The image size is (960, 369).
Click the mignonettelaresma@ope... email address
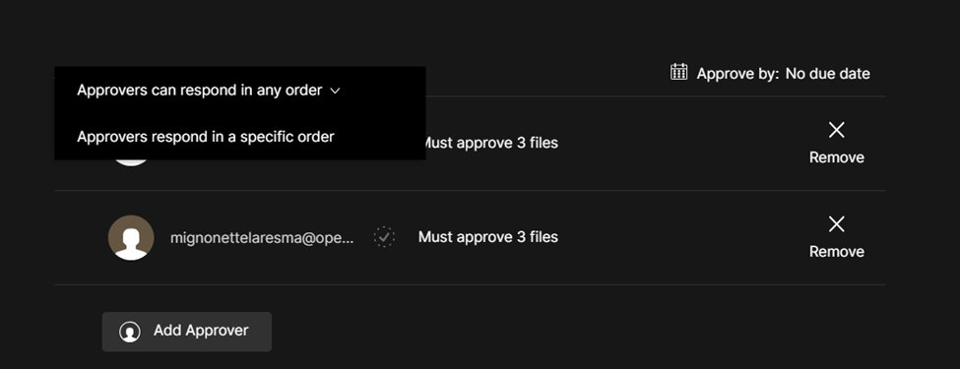pyautogui.click(x=262, y=237)
